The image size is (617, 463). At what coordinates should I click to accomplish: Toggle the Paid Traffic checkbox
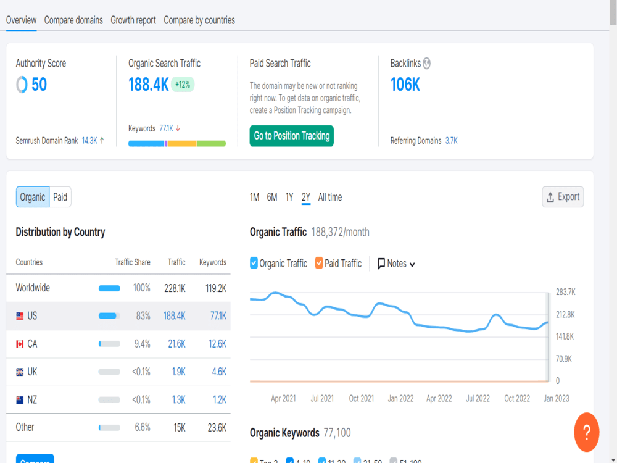point(319,263)
